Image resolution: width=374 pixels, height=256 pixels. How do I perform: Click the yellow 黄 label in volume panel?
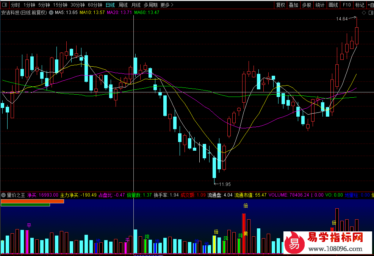click(246, 234)
